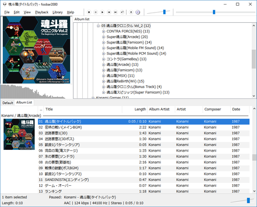257x207 pixels.
Task: Click the CD disc icon in the toolbar
Action: (138, 12)
